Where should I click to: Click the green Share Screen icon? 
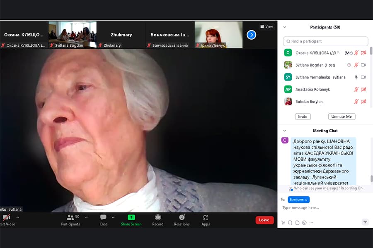pos(131,217)
